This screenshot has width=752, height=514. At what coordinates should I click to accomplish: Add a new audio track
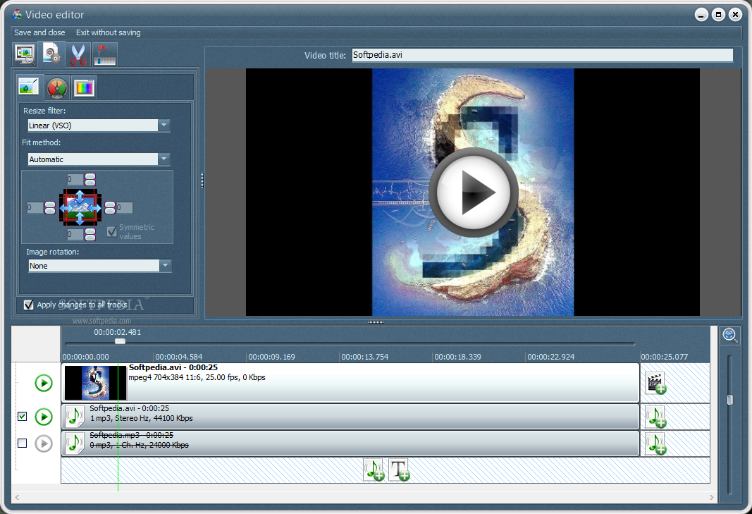pyautogui.click(x=374, y=470)
